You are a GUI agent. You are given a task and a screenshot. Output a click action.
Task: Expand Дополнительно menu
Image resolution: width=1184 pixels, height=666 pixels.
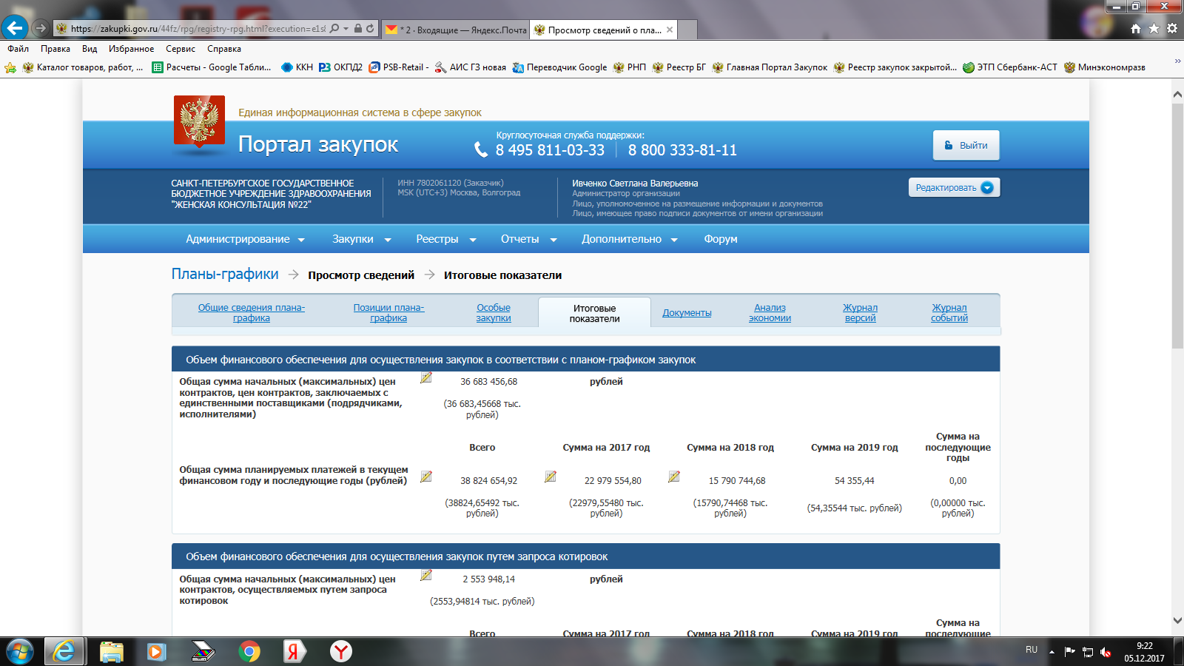630,239
